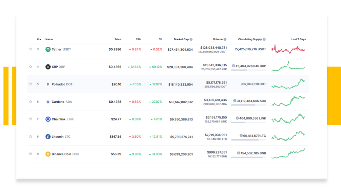The width and height of the screenshot is (341, 192).
Task: Open the Litecoin LTC coin page
Action: click(x=61, y=137)
